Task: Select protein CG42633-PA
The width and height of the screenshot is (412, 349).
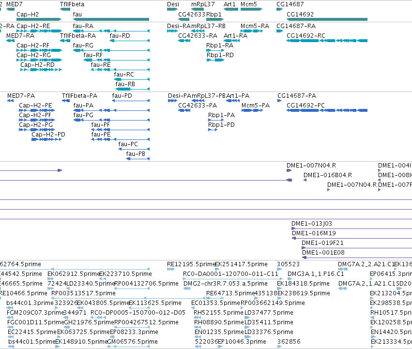Action: (198, 106)
